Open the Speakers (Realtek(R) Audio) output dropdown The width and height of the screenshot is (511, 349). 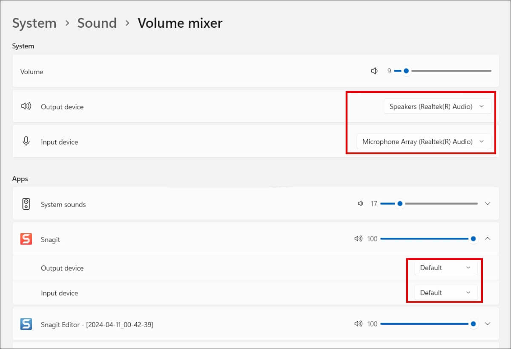click(x=437, y=107)
